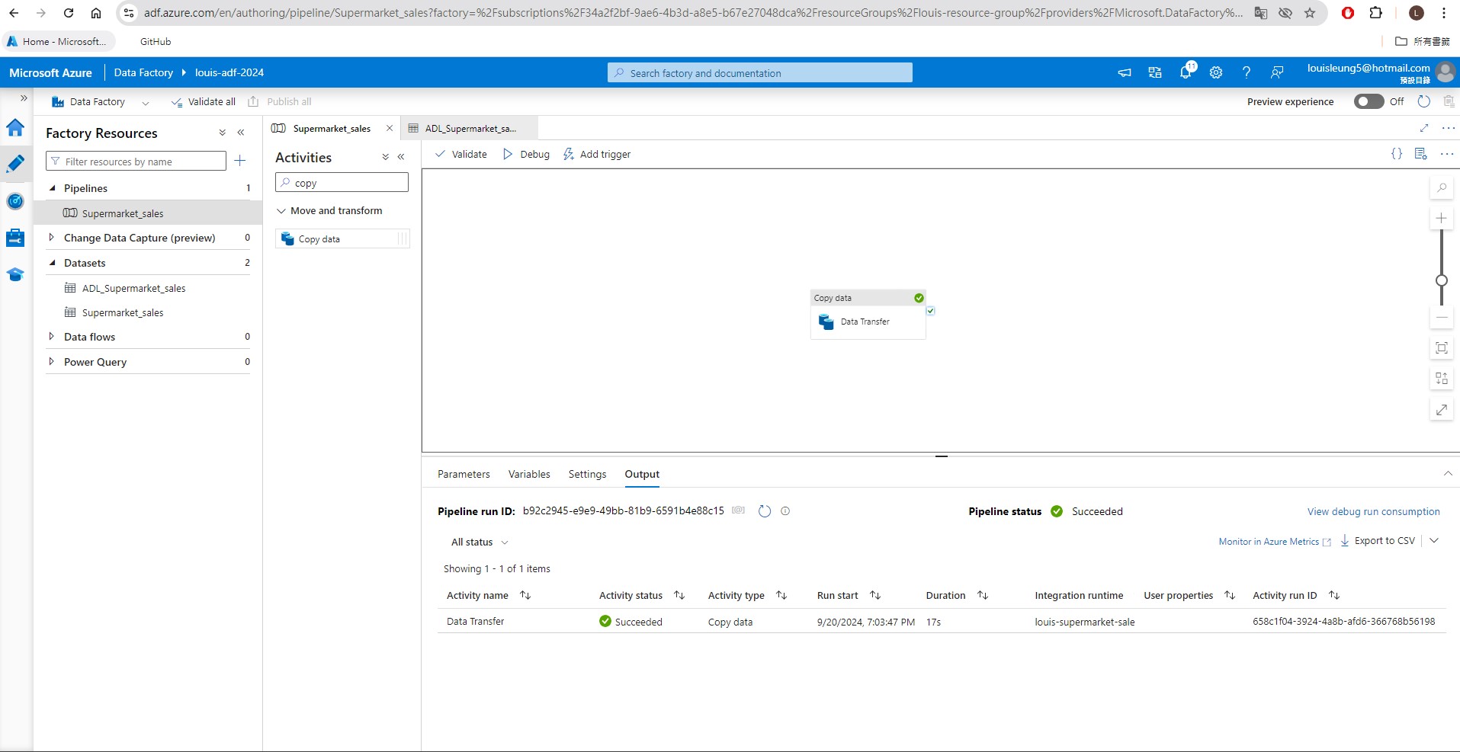Open the Monitor hub from left sidebar

15,201
